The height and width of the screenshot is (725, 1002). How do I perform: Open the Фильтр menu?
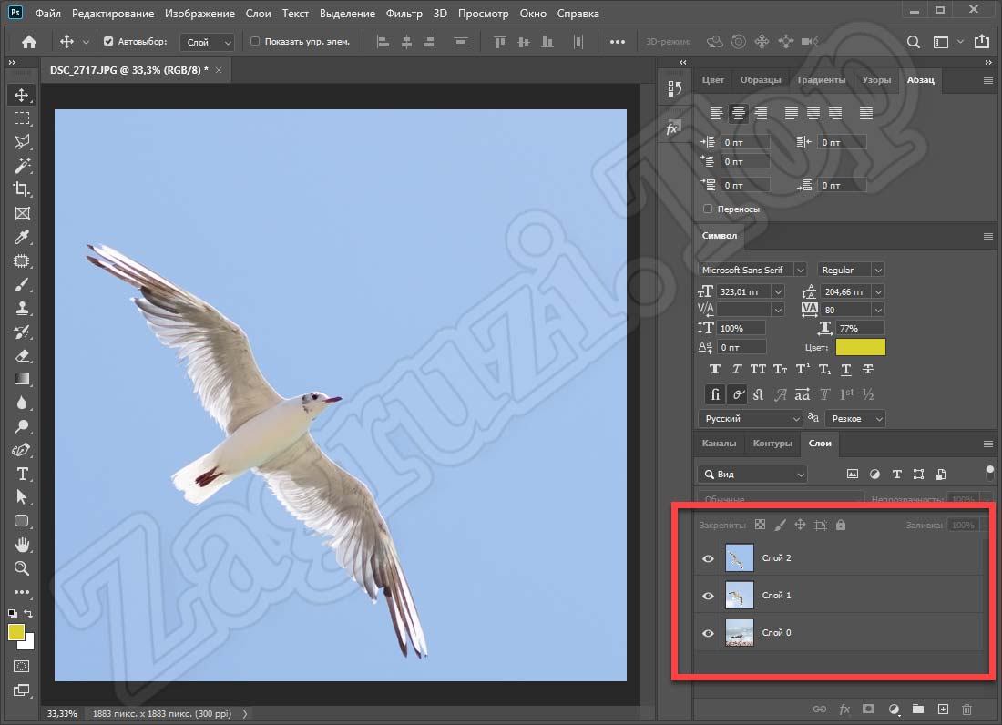click(404, 14)
